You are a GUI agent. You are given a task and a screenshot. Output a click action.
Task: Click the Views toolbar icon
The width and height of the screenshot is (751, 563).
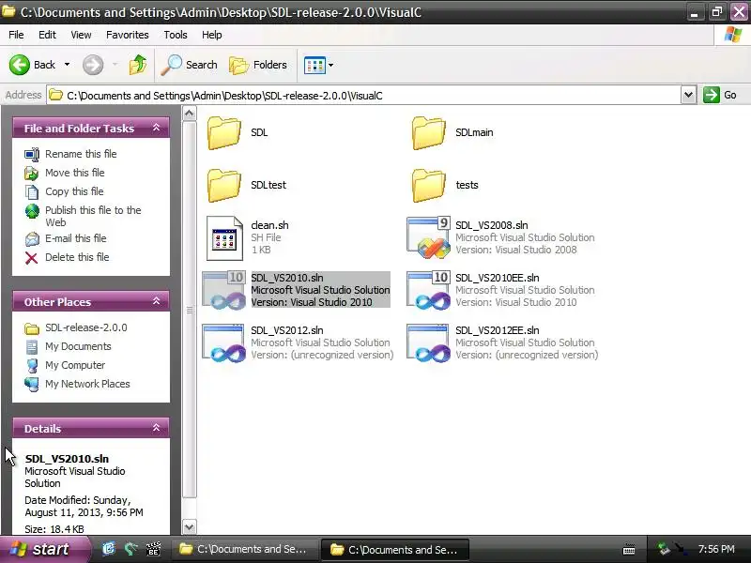pos(314,65)
